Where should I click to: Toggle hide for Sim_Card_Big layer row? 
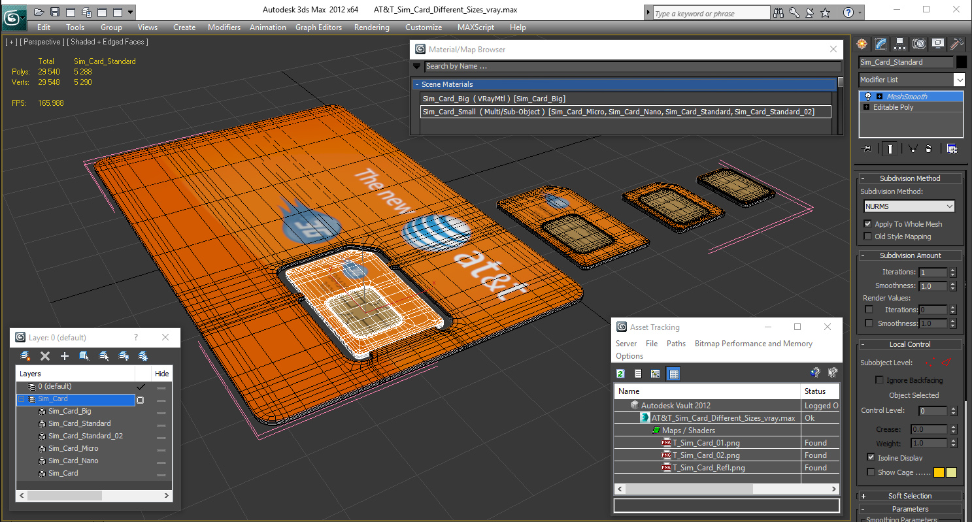(161, 412)
